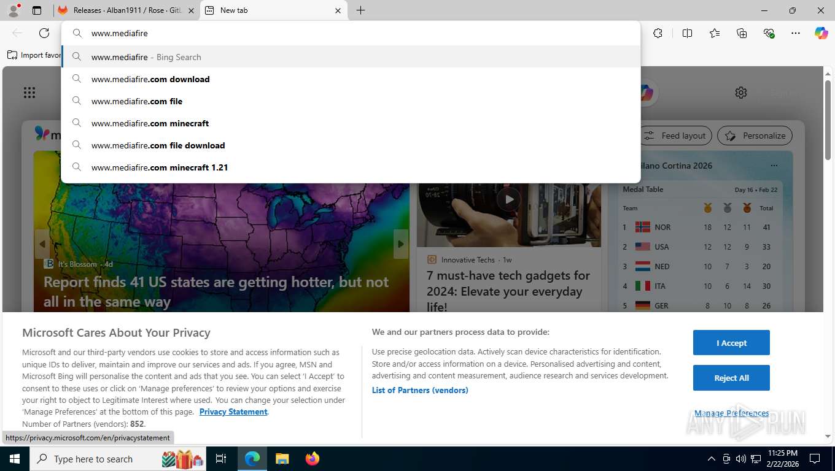835x471 pixels.
Task: Open List of Partners (vendors) link
Action: [x=420, y=390]
